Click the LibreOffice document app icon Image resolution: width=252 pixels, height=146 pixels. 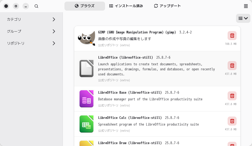[86, 68]
